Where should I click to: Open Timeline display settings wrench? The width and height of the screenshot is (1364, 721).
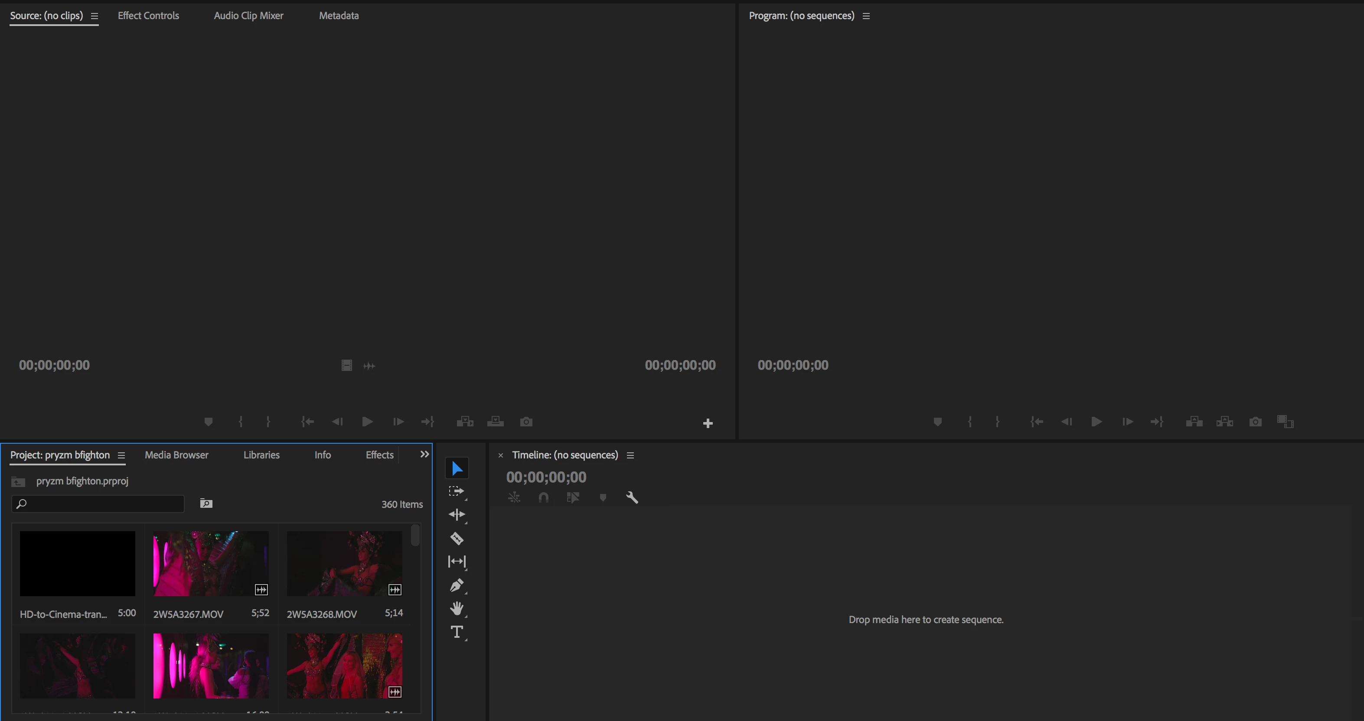pos(632,497)
